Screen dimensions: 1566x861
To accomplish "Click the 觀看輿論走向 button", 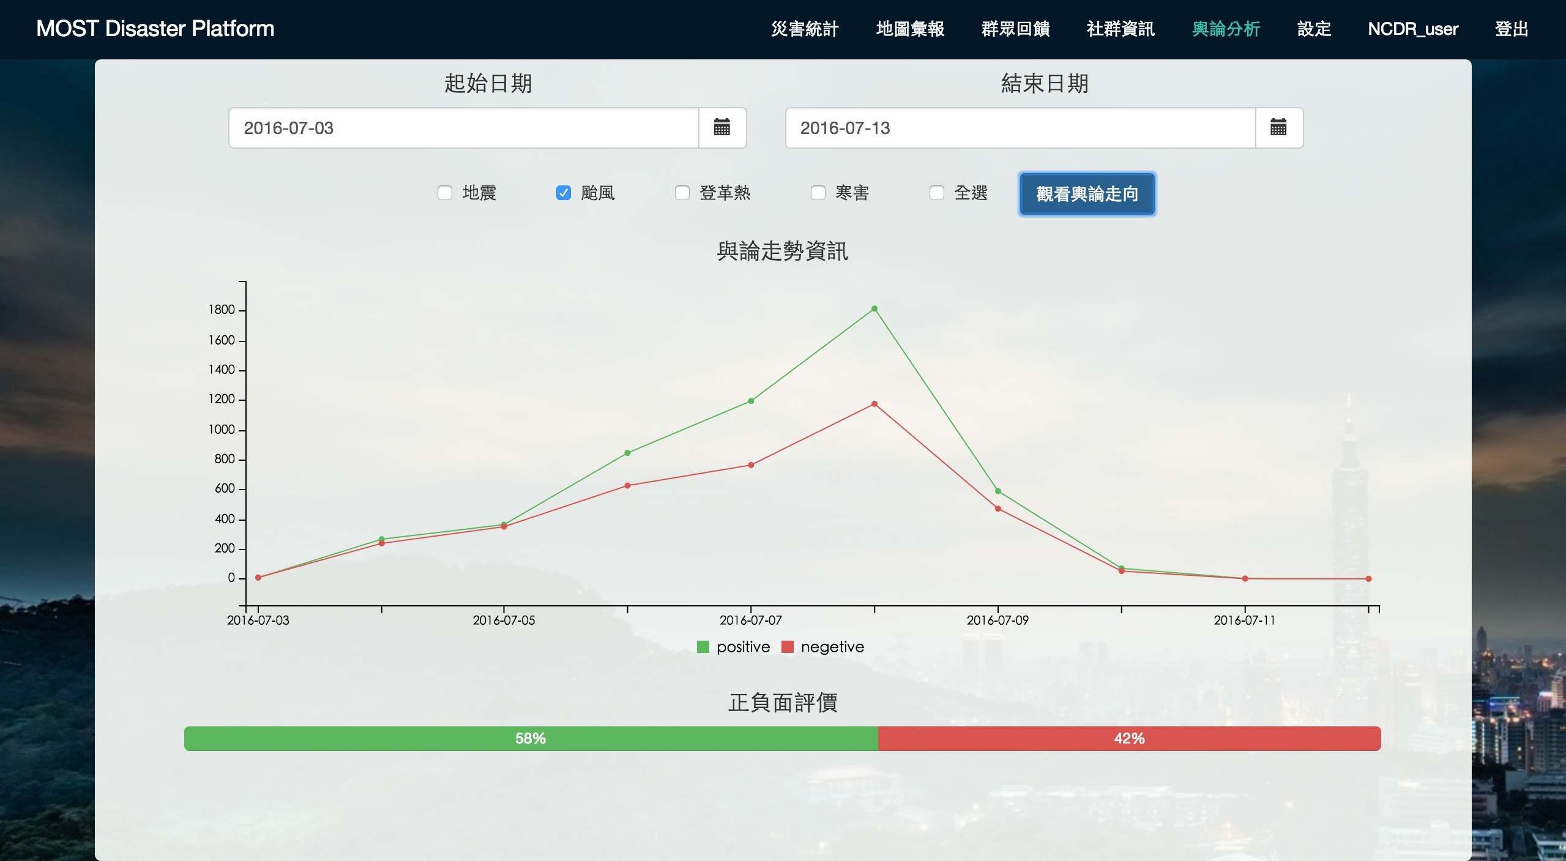I will point(1087,194).
